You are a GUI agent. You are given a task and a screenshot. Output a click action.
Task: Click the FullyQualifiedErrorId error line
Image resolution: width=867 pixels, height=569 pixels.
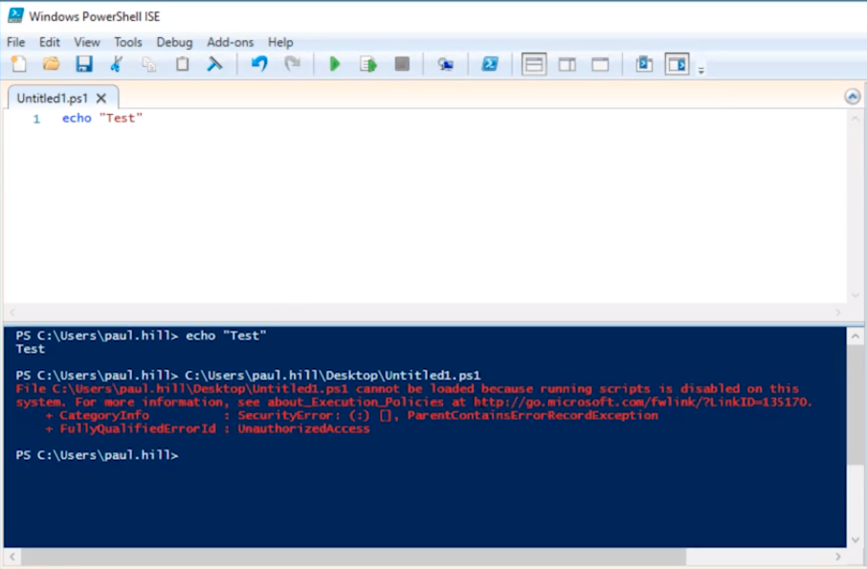(x=208, y=428)
